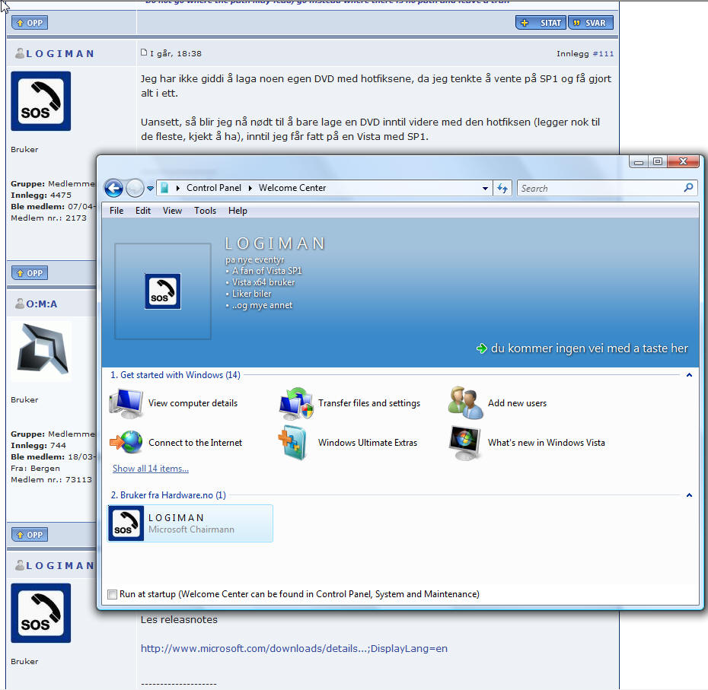Select the 'Microsoft Chairmann' subtitle text
This screenshot has width=708, height=690.
pyautogui.click(x=191, y=529)
